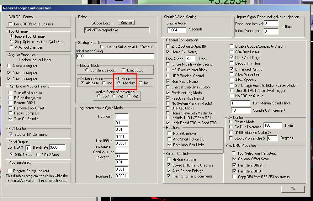The image size is (313, 201).
Task: Click the OK button
Action: [293, 189]
